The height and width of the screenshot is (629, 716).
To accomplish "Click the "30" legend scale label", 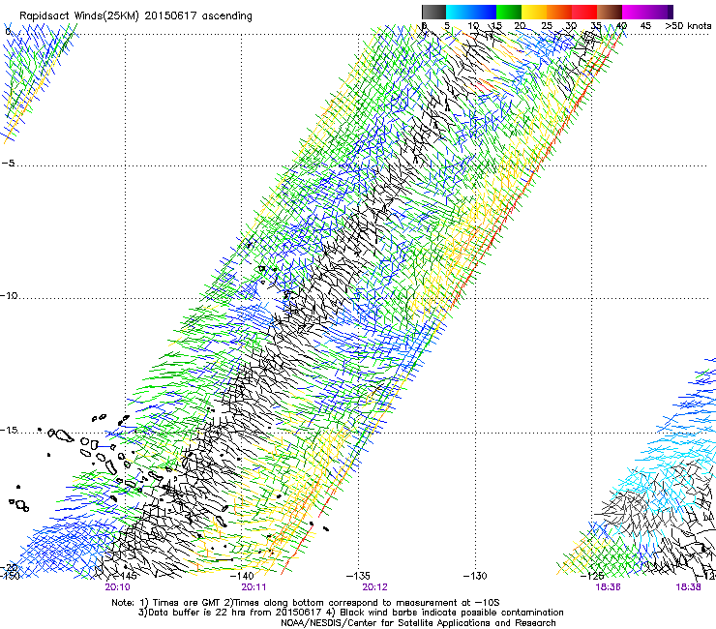I will [571, 25].
